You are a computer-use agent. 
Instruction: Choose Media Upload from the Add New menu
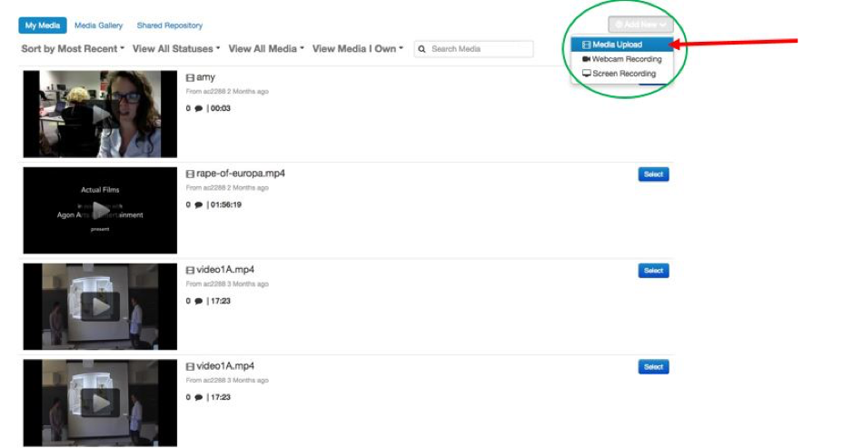(621, 45)
